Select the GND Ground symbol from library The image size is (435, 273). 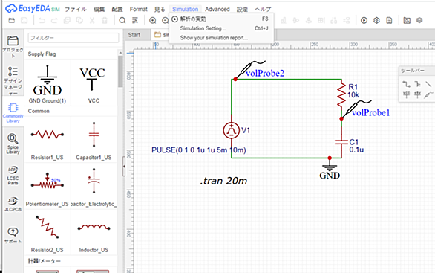[48, 83]
